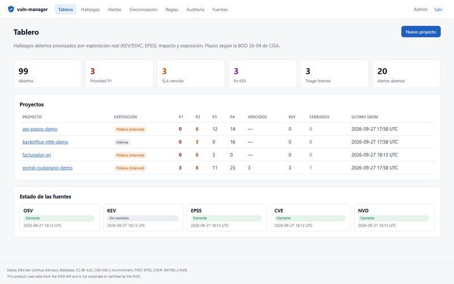Open the Alertas tab
This screenshot has width=454, height=284.
115,10
